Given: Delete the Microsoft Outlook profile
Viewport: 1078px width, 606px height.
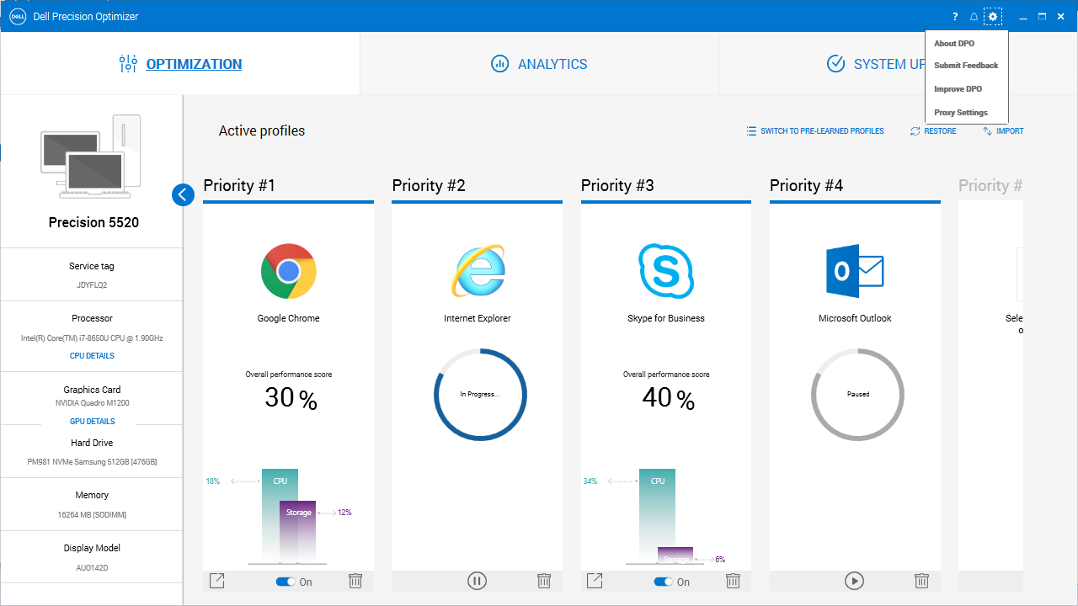Looking at the screenshot, I should 921,581.
